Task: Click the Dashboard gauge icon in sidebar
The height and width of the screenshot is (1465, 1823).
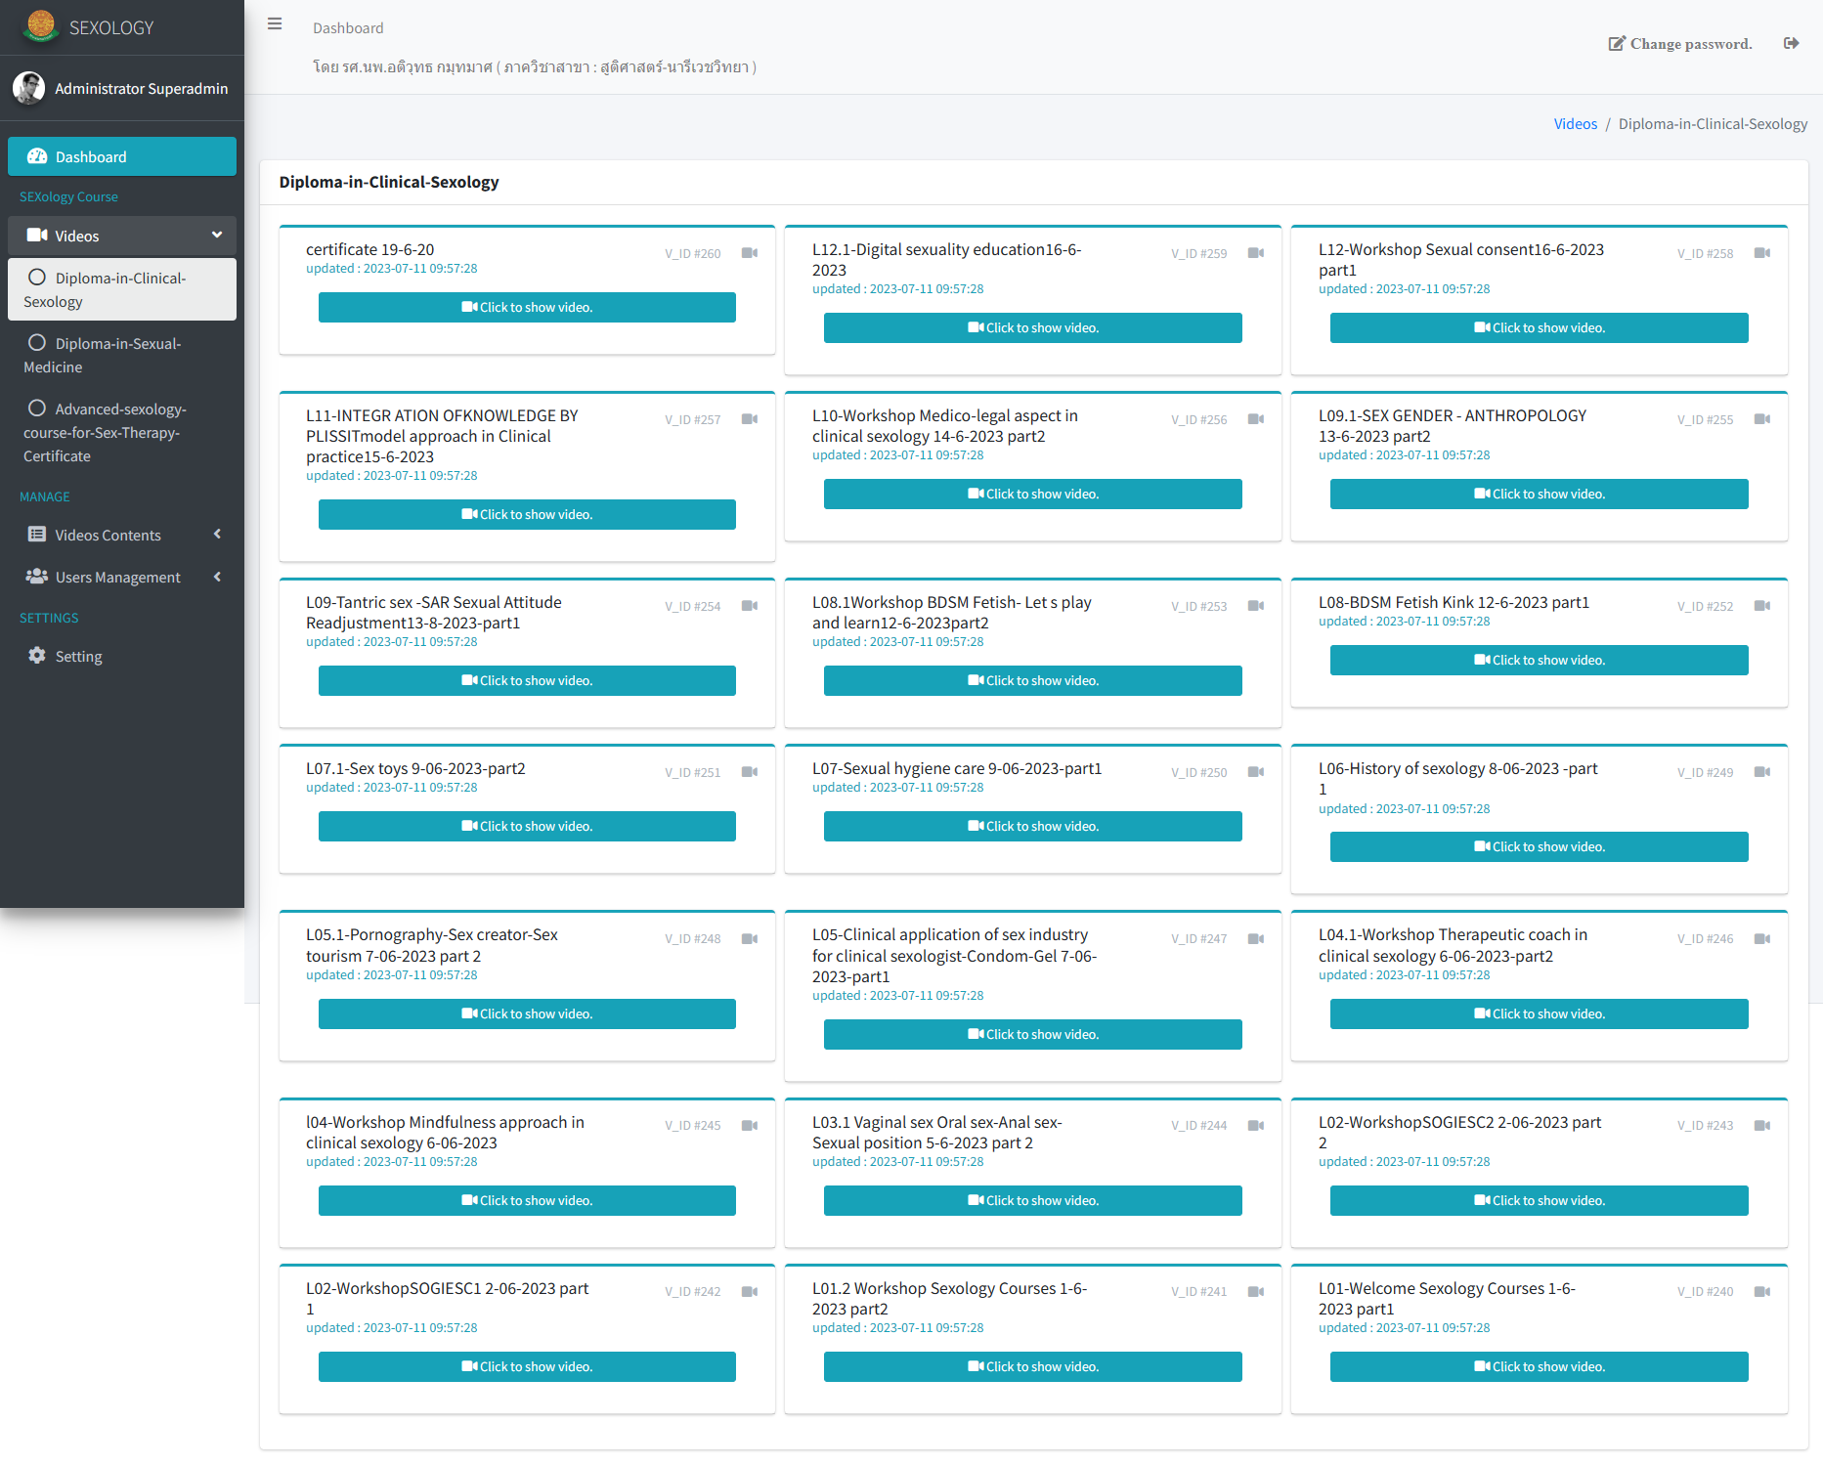Action: [37, 156]
